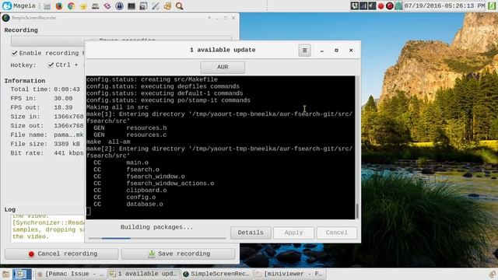Click the screenshot tool launcher icon
The image size is (498, 280).
coord(143,6)
